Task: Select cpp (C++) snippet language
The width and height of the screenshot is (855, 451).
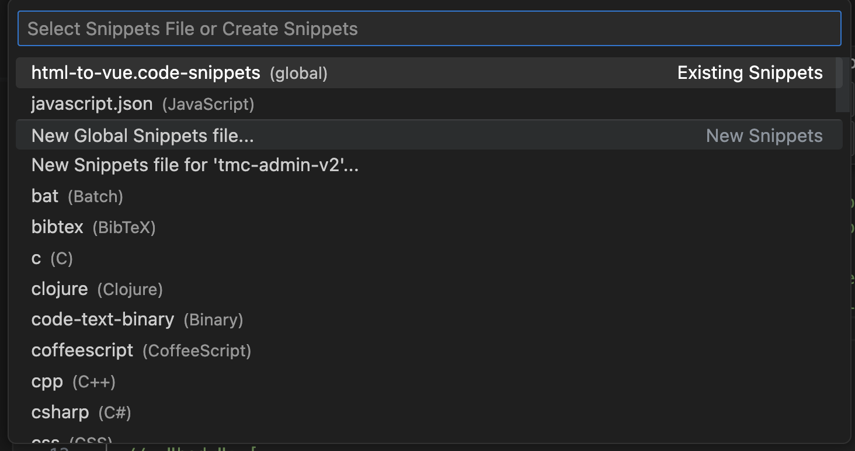Action: tap(429, 381)
